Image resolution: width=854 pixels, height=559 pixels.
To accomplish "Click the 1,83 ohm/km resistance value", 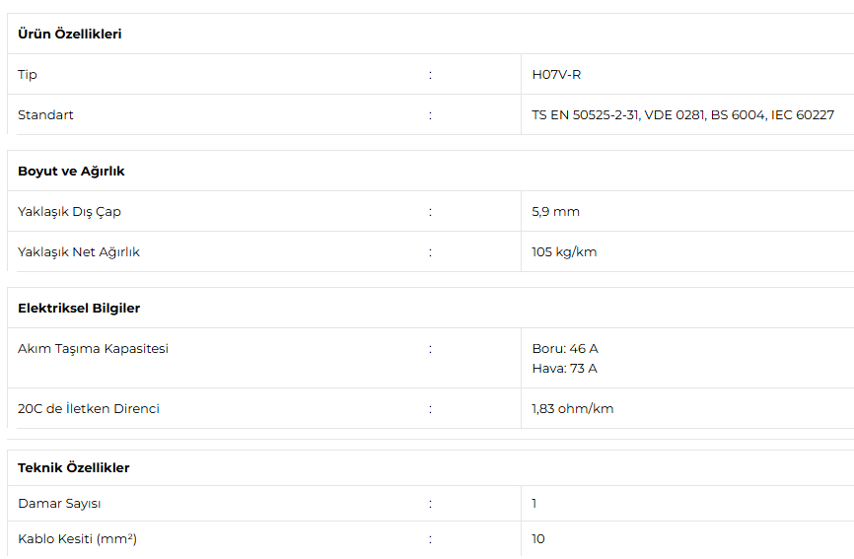I will [x=572, y=409].
